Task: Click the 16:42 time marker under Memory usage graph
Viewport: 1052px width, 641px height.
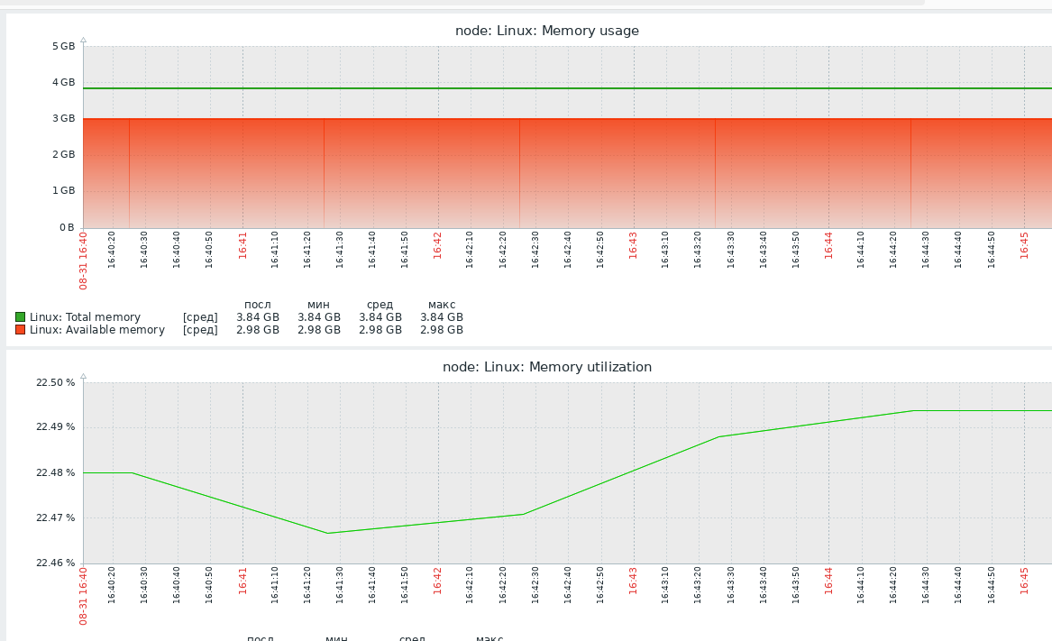Action: [x=438, y=245]
